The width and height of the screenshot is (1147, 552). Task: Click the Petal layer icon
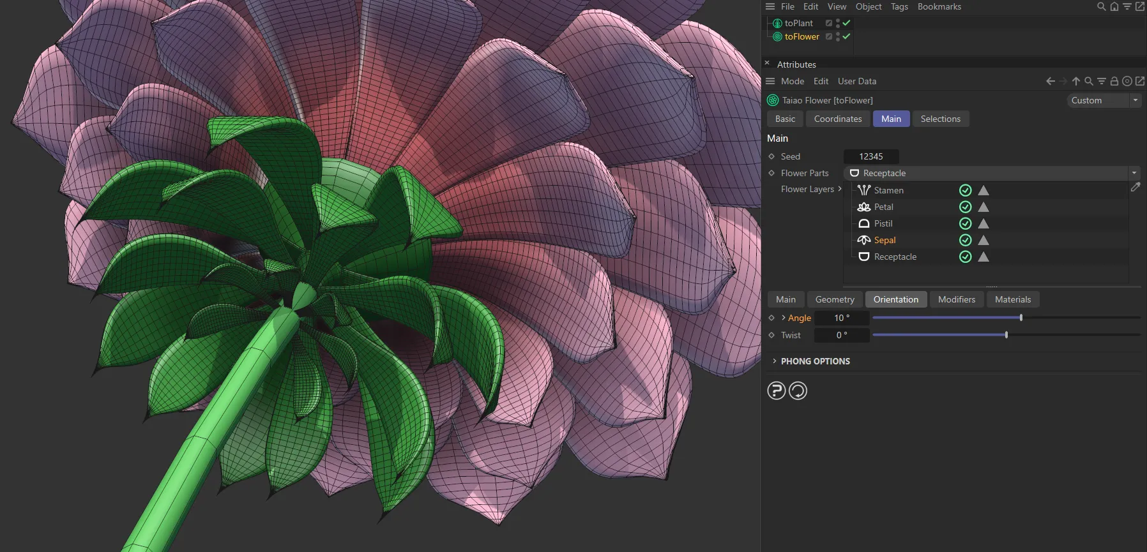click(864, 207)
